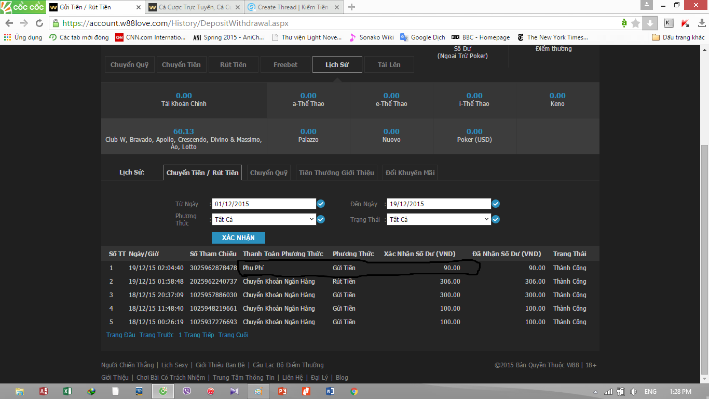Open Ứng dụng apps shortcut

[23, 37]
